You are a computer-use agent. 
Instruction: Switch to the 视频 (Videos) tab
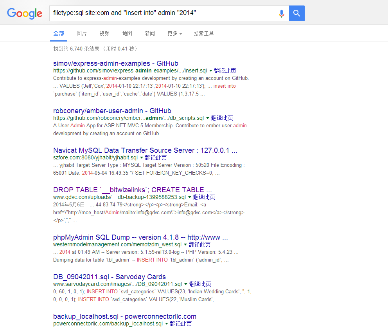tap(104, 33)
